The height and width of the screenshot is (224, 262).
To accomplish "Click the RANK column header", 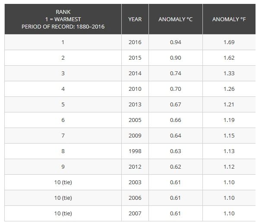I will click(63, 19).
